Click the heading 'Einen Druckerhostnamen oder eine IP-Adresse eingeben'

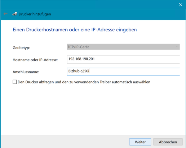(74, 30)
